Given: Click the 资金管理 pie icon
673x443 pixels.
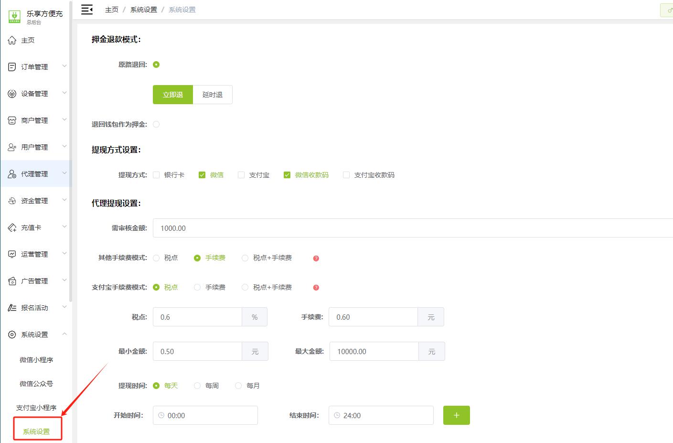Looking at the screenshot, I should pos(12,201).
